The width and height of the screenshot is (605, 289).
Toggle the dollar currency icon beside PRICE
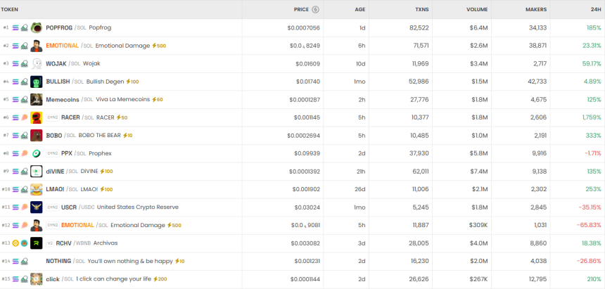[x=315, y=9]
